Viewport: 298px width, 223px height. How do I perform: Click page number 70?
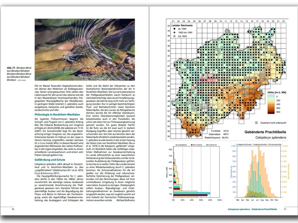click(x=13, y=209)
